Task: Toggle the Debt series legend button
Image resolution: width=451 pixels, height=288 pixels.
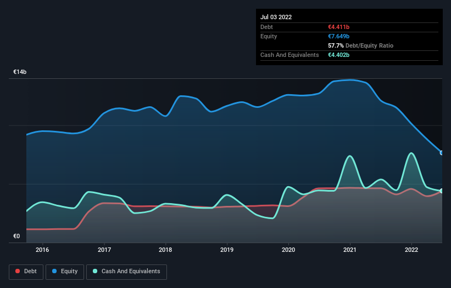Action: coord(26,272)
